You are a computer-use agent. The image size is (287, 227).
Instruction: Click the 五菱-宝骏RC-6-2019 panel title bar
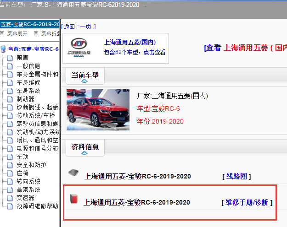pos(30,24)
